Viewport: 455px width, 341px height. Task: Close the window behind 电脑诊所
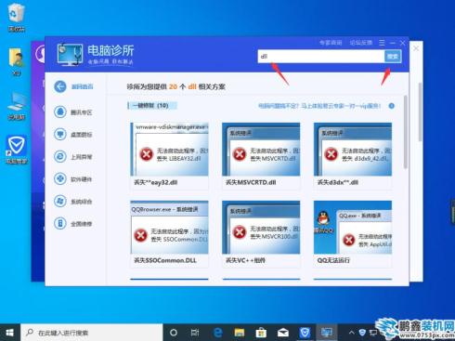pyautogui.click(x=416, y=48)
